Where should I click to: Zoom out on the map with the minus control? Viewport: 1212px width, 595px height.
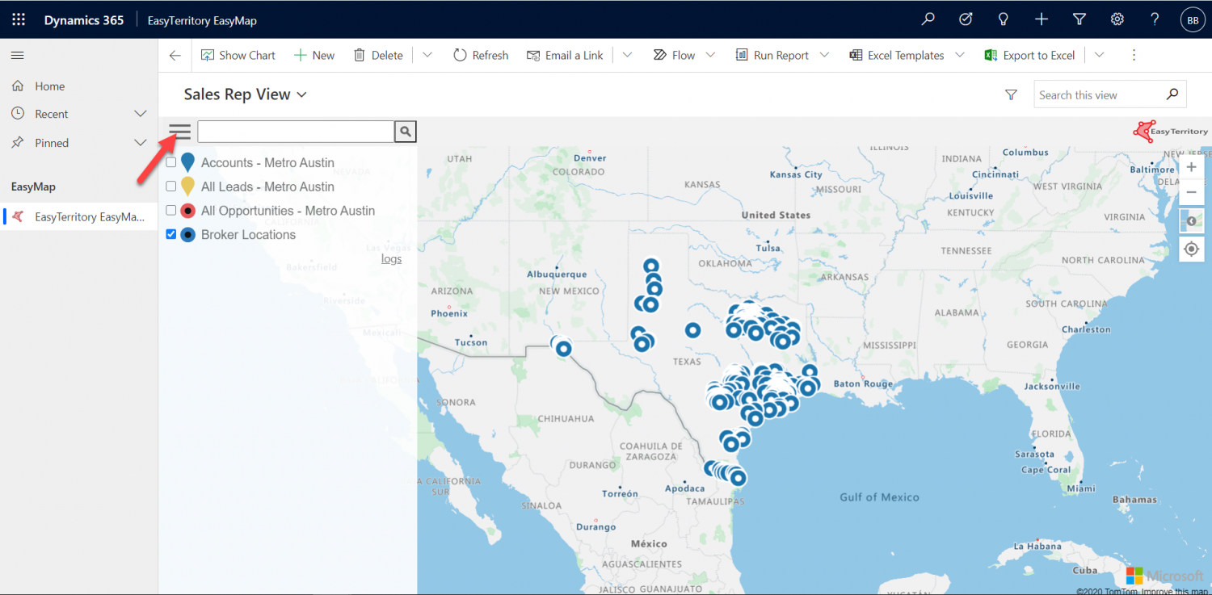(x=1191, y=191)
